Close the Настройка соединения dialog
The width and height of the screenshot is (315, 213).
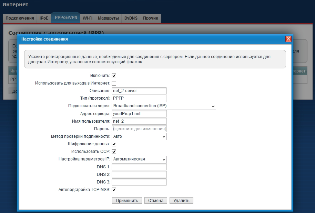point(288,39)
